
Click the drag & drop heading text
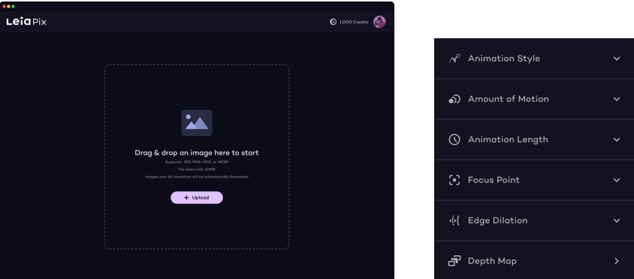click(x=197, y=152)
